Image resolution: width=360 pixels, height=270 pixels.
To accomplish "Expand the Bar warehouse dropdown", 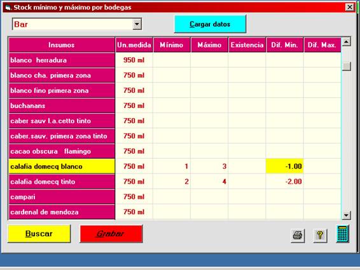I will coord(137,24).
